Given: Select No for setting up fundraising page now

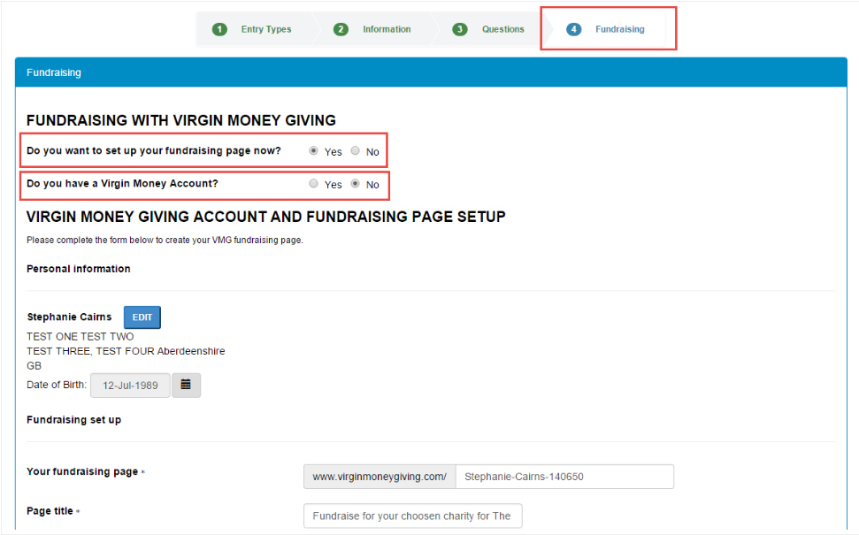Looking at the screenshot, I should click(356, 150).
